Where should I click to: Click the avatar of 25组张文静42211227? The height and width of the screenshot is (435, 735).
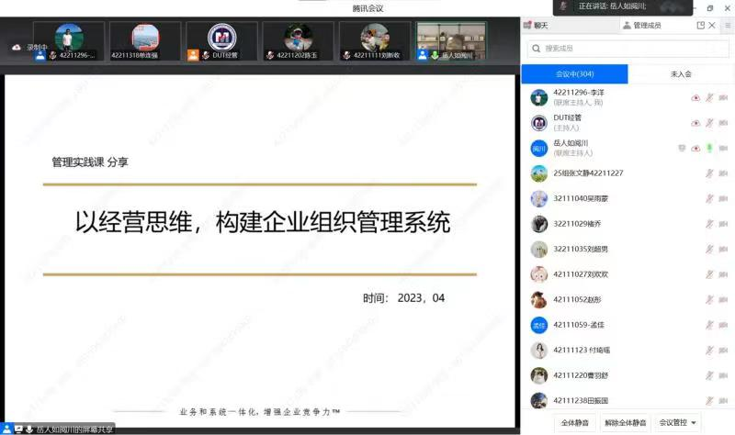pyautogui.click(x=539, y=173)
